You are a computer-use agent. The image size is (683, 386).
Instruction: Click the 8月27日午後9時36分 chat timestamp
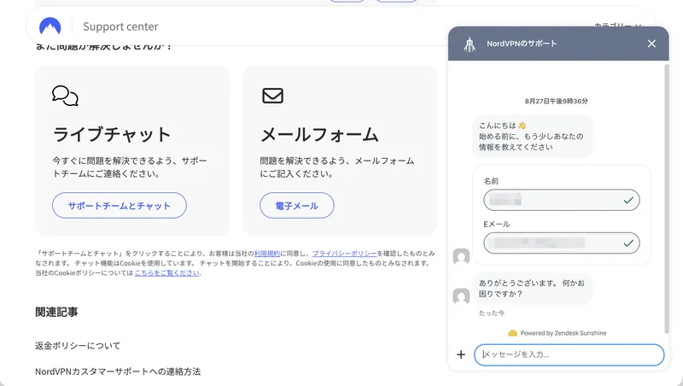(557, 101)
